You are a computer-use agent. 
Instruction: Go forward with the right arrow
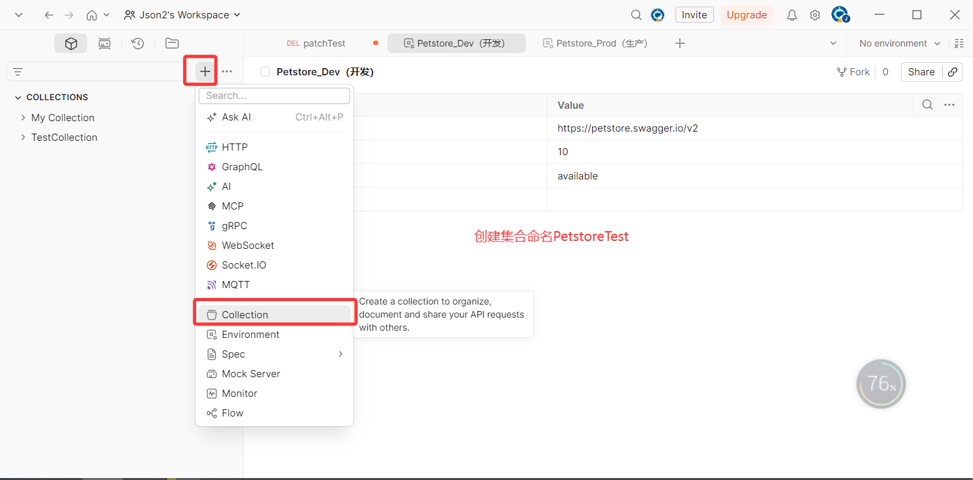coord(69,15)
